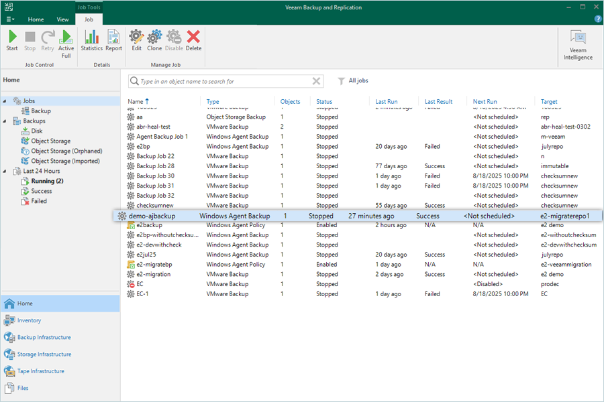Select the EC-1 job row

(x=362, y=294)
